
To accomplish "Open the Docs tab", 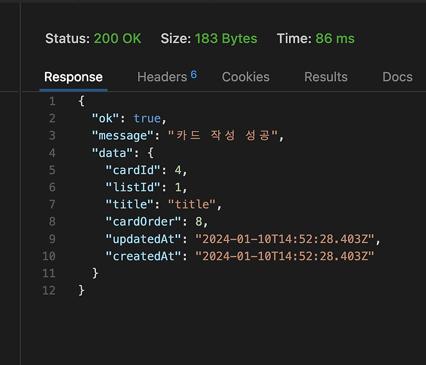I will (397, 77).
